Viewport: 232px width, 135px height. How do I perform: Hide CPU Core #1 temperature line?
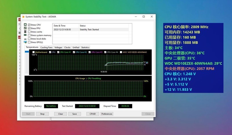coord(58,52)
